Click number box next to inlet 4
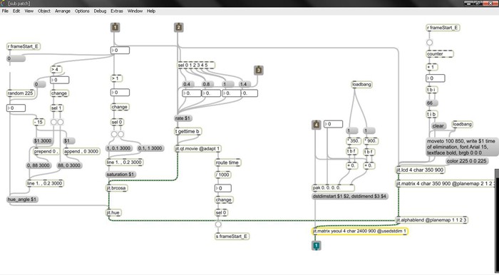The image size is (499, 275). coord(333,124)
